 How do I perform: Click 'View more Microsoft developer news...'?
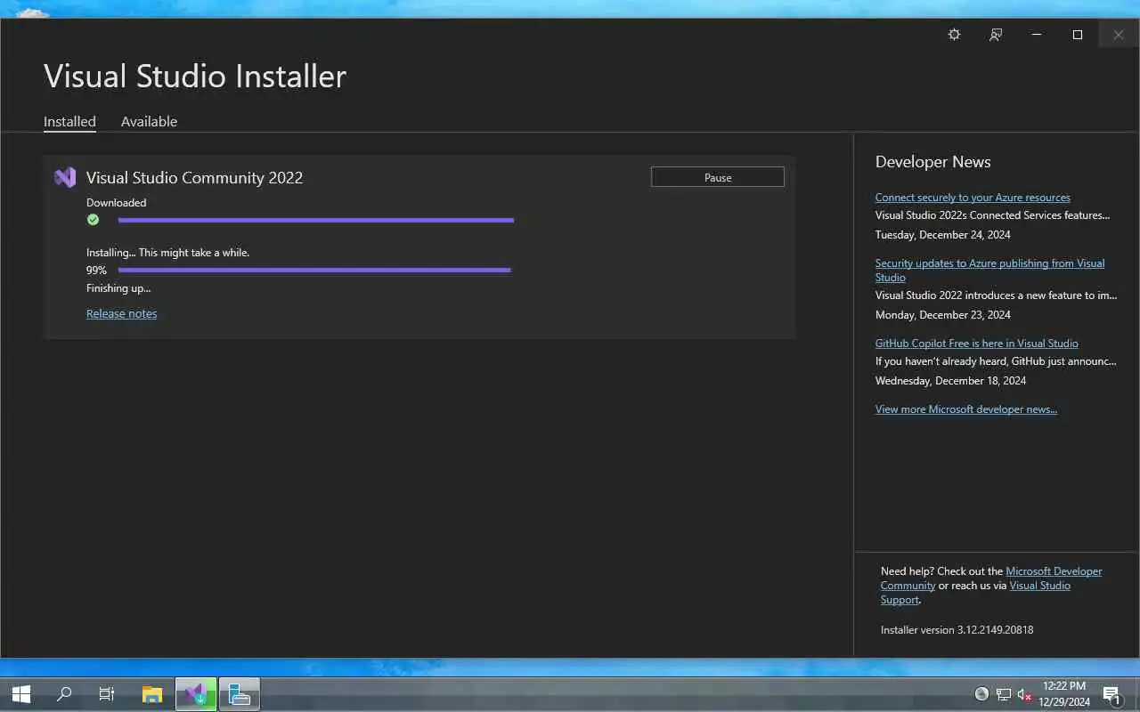pos(966,409)
